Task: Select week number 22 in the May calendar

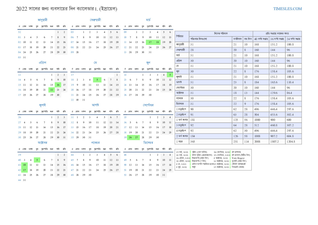Action: [x=72, y=100]
